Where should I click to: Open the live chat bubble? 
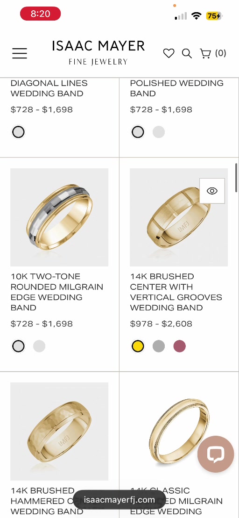click(x=216, y=454)
